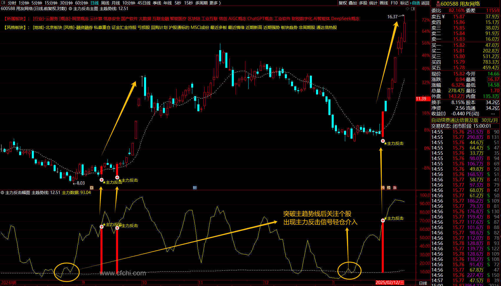Click the 卖五 15.87 order row
Screen dimensions: 501x286
point(465,17)
